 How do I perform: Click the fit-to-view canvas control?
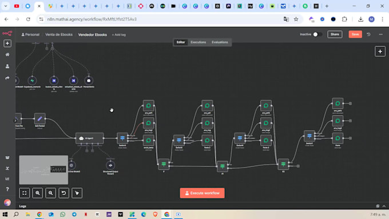click(24, 193)
